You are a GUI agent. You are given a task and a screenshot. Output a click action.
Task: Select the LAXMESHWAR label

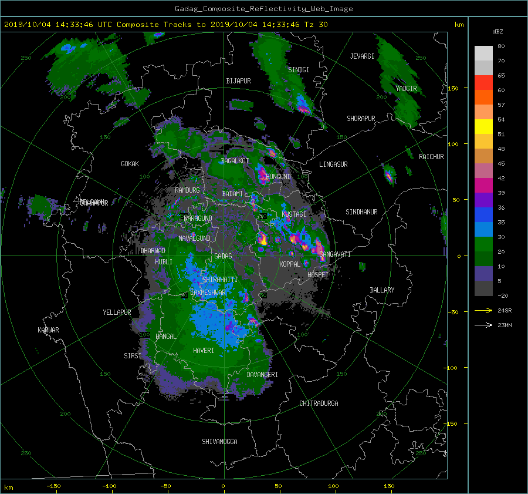[x=208, y=293]
